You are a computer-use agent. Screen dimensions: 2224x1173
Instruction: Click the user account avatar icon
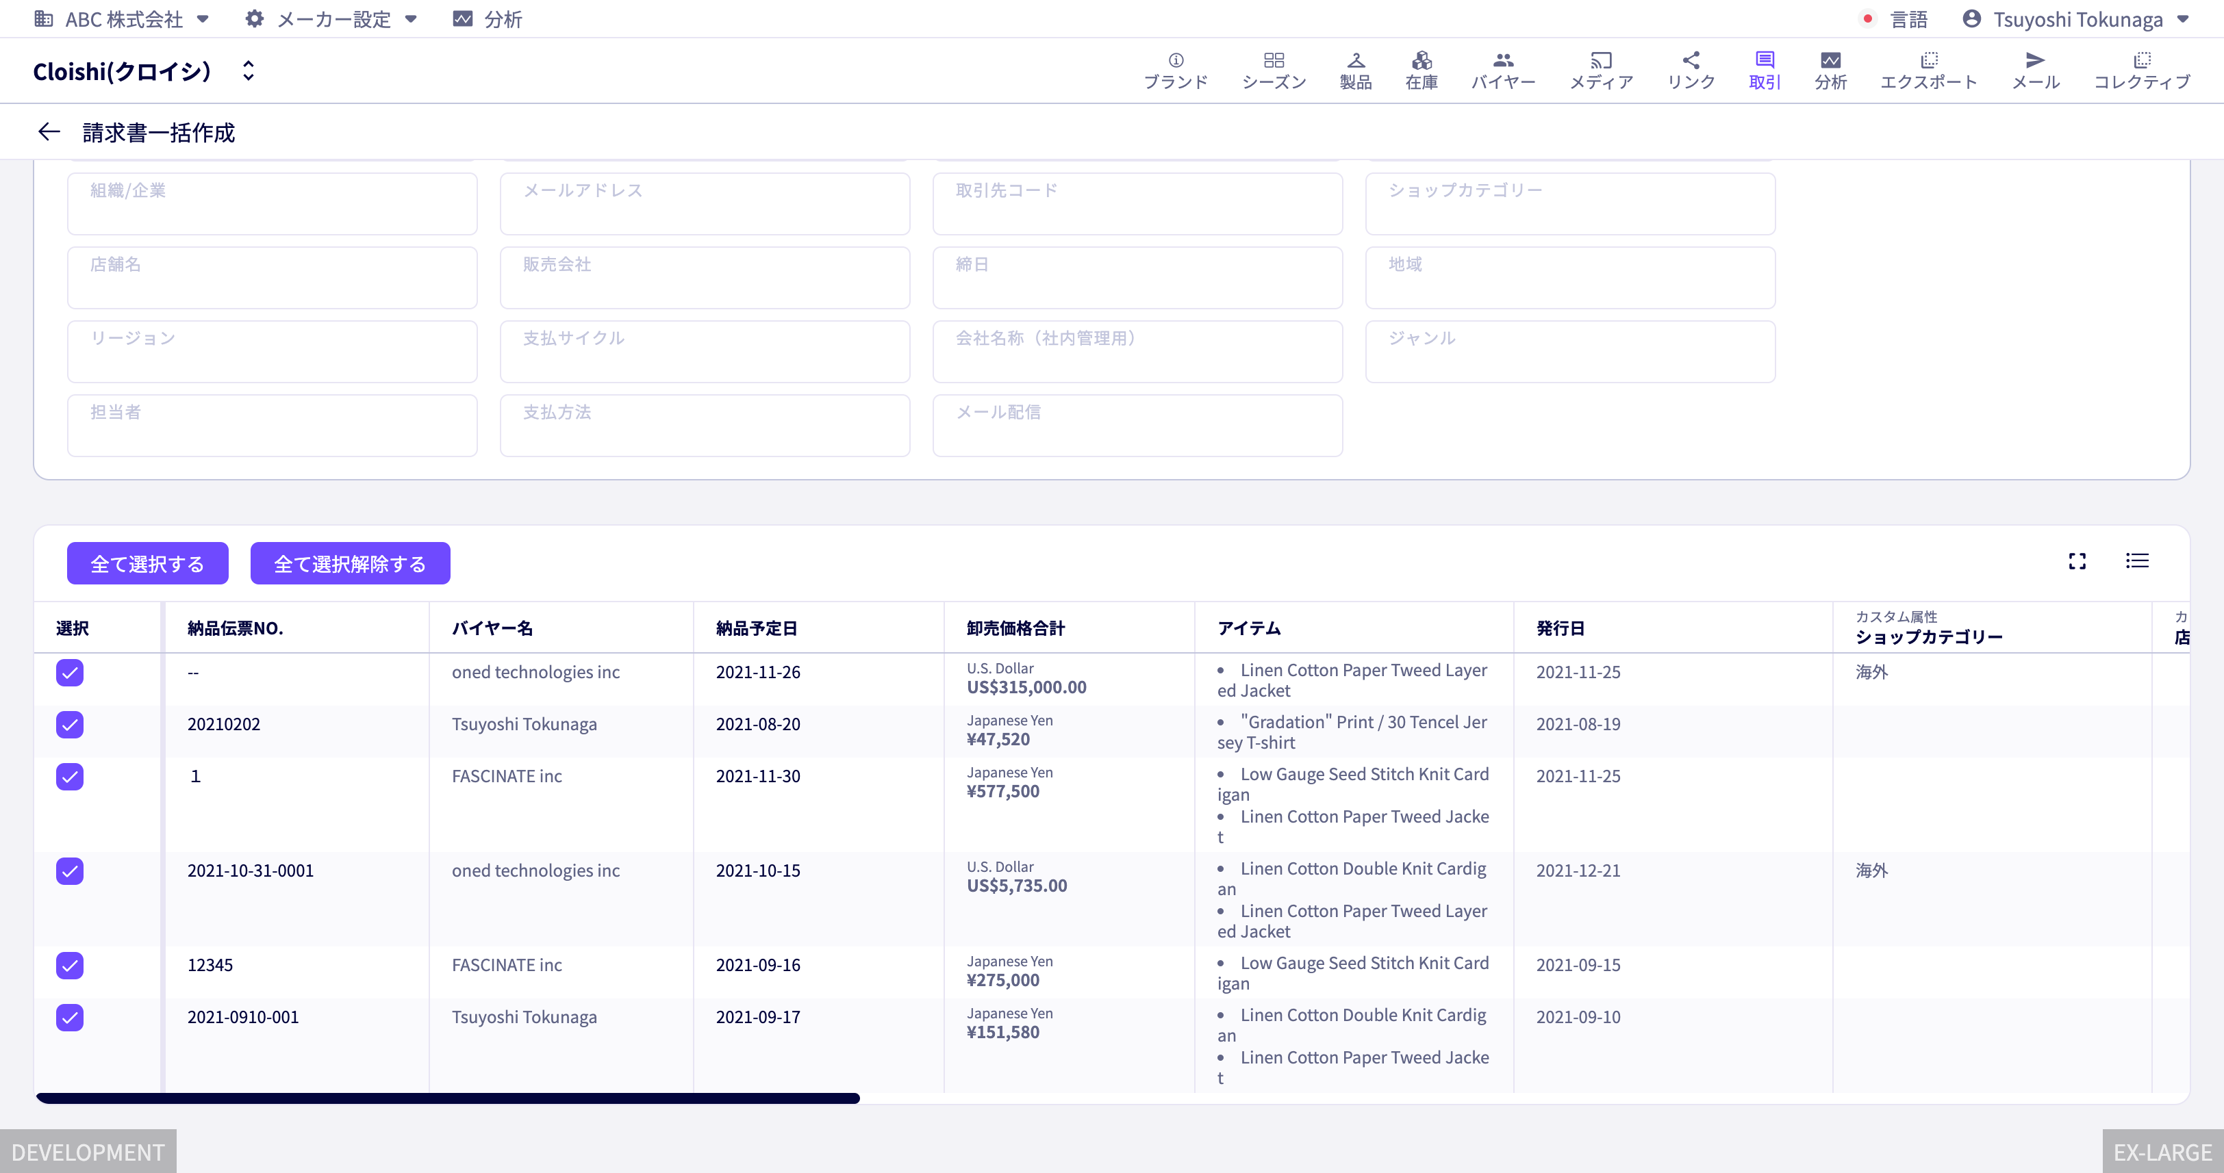tap(1971, 19)
